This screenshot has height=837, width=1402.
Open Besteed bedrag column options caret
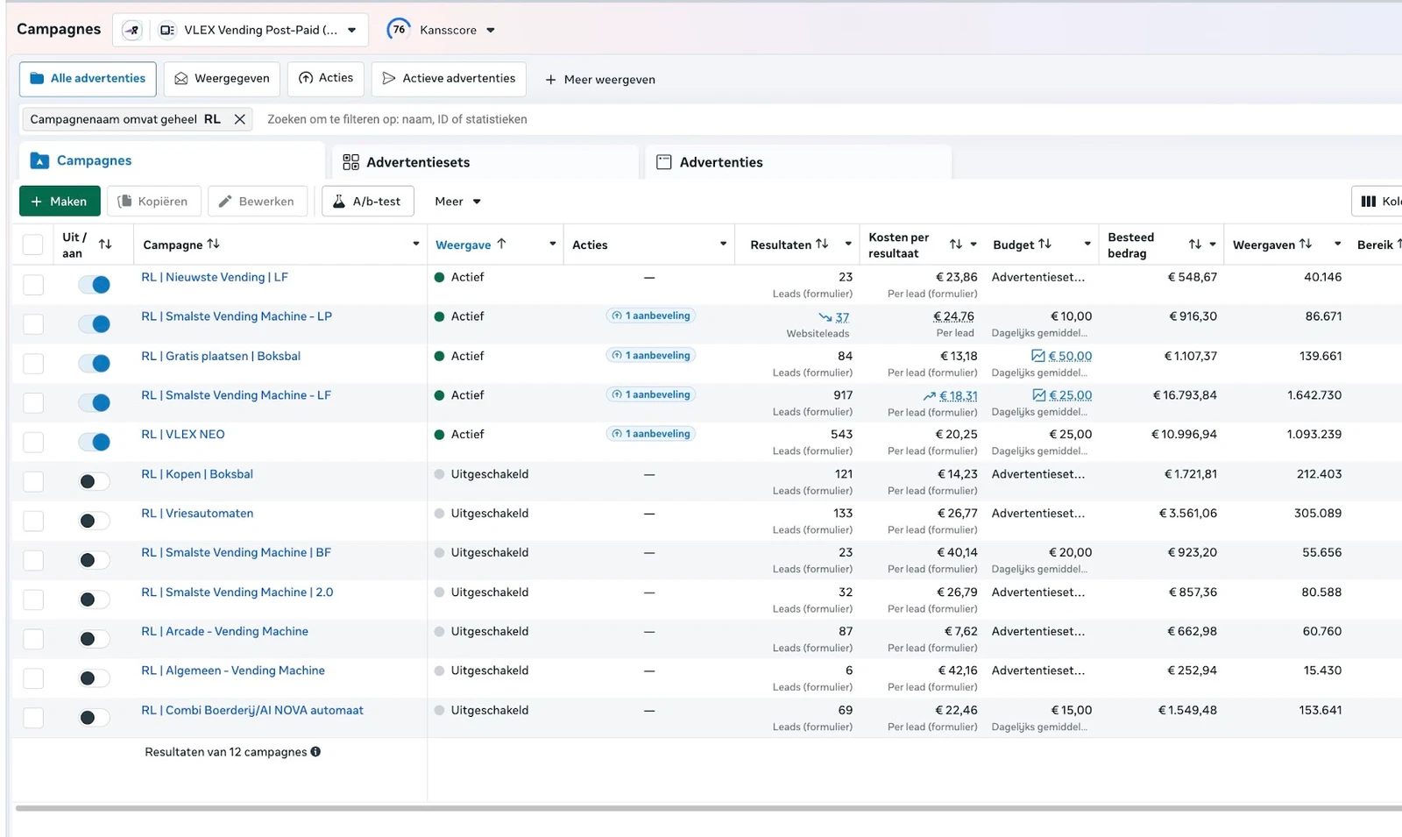(x=1213, y=245)
